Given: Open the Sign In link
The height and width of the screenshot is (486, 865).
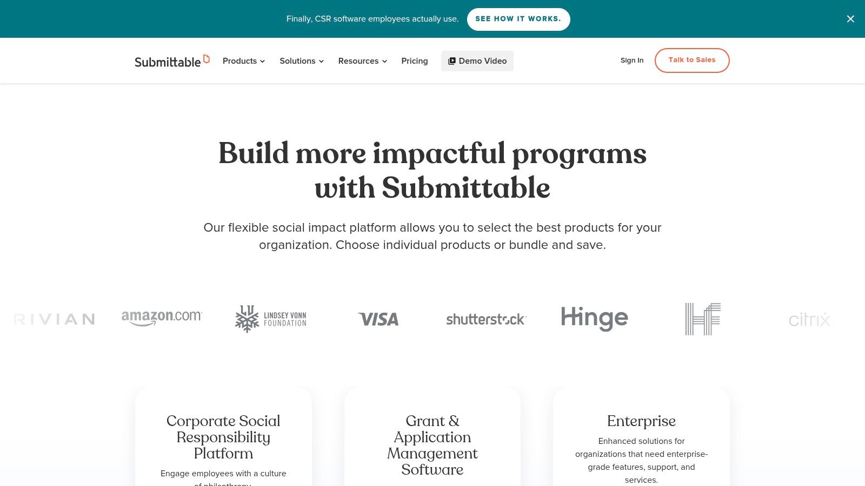Looking at the screenshot, I should (632, 60).
